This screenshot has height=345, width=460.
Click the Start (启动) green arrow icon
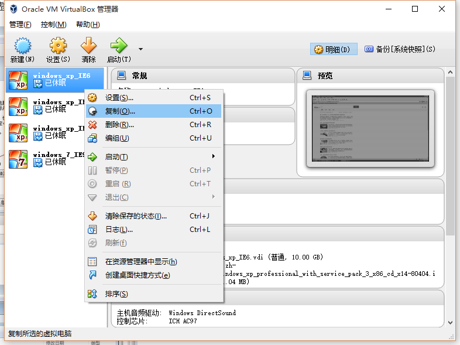point(119,46)
